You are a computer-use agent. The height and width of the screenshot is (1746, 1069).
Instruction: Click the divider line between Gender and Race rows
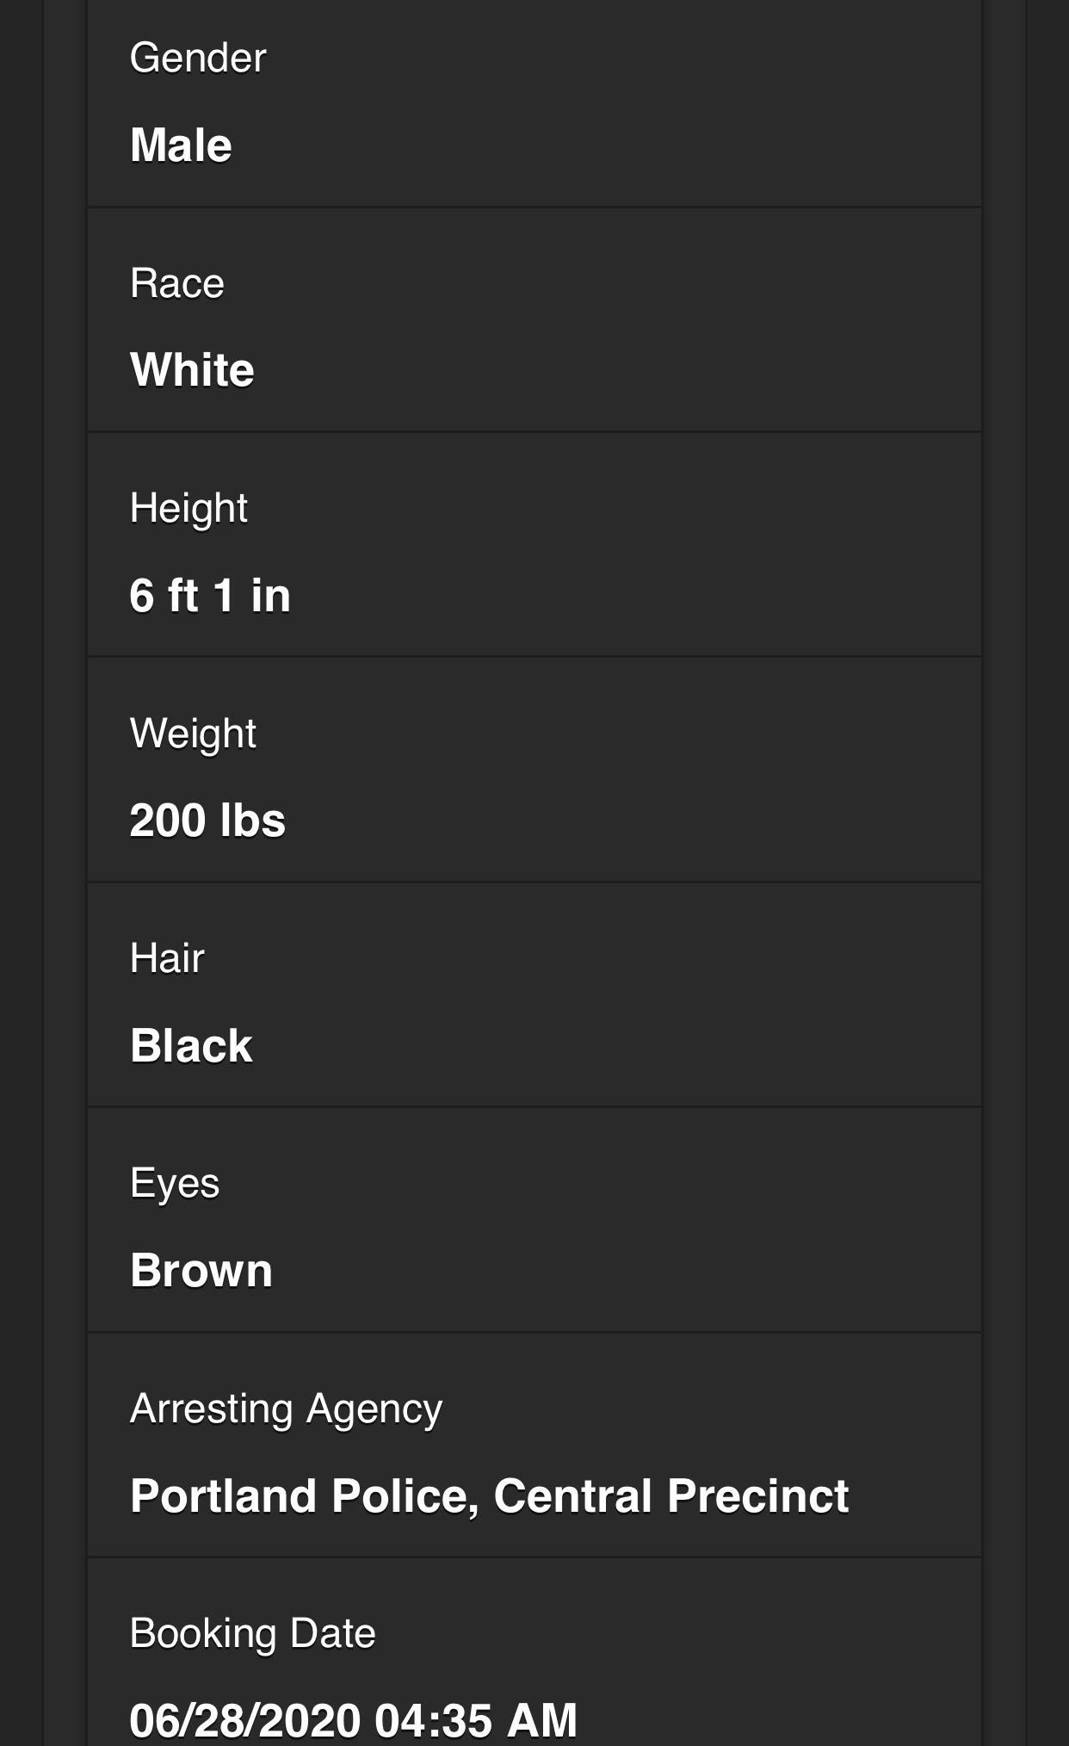[x=534, y=207]
